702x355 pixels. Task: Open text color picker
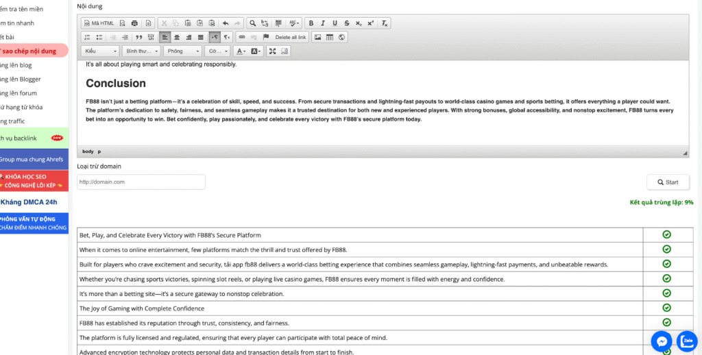[x=241, y=51]
